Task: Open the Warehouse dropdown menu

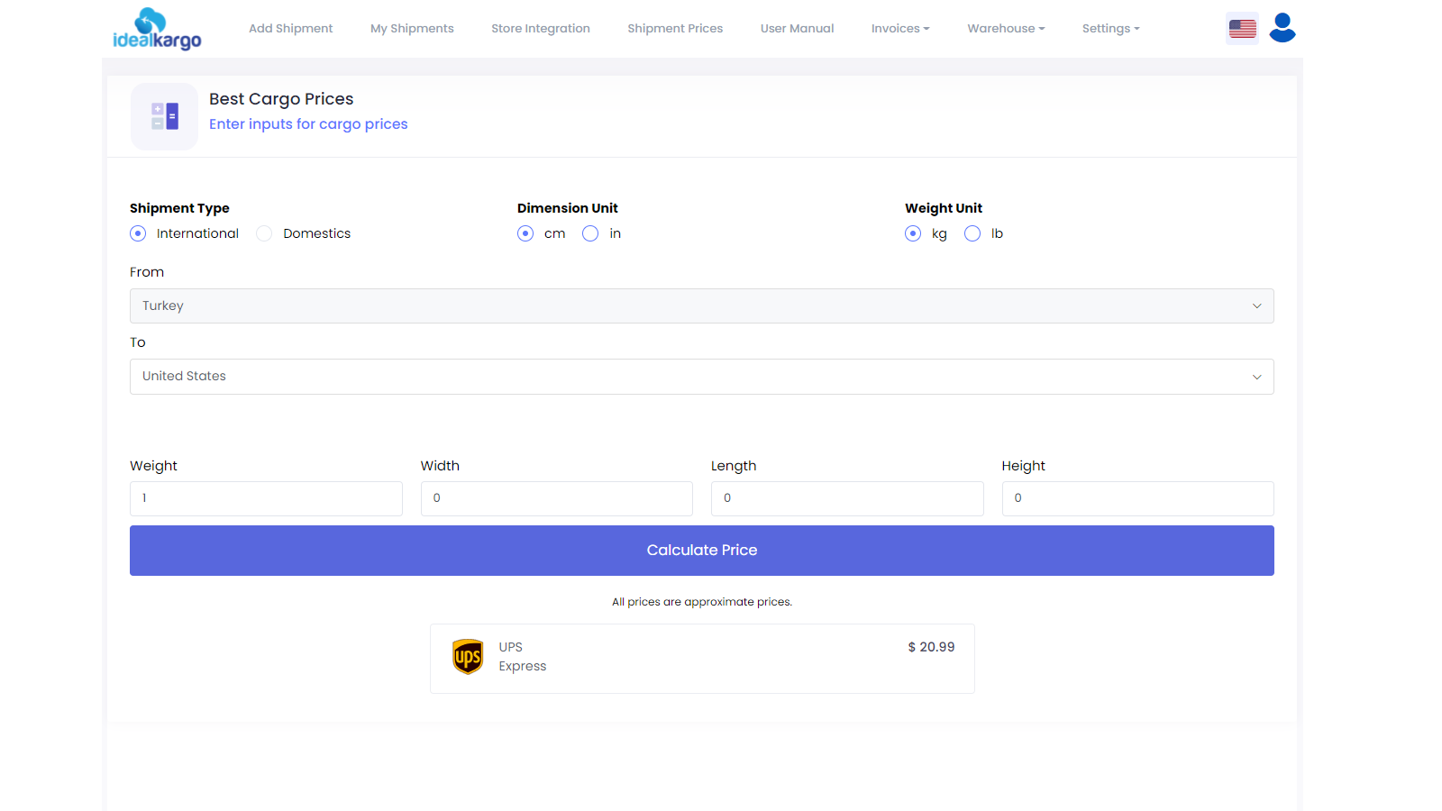Action: [x=1006, y=29]
